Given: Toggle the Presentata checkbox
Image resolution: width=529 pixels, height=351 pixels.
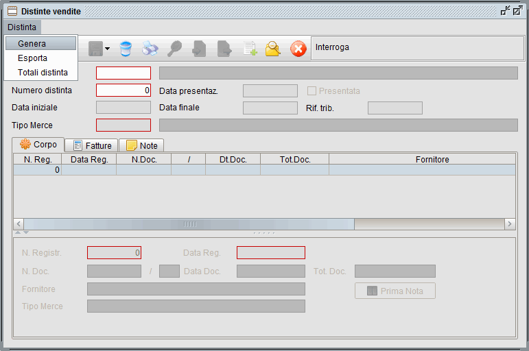Looking at the screenshot, I should 311,90.
